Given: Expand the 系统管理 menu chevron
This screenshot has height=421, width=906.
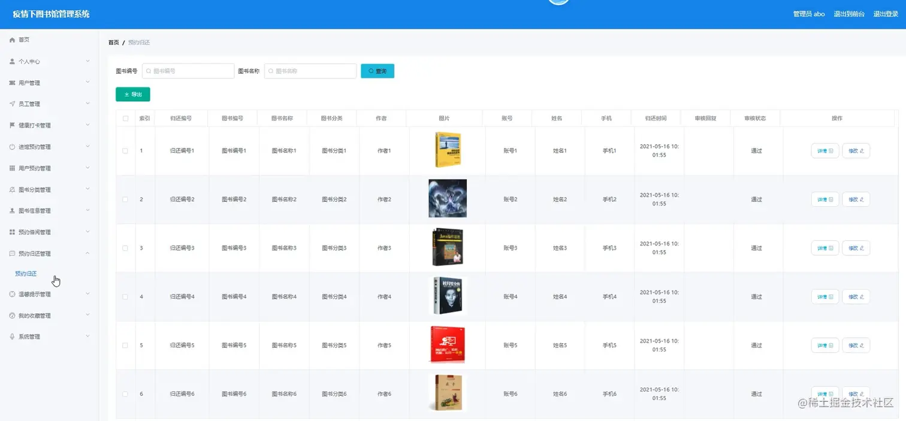Looking at the screenshot, I should tap(87, 336).
